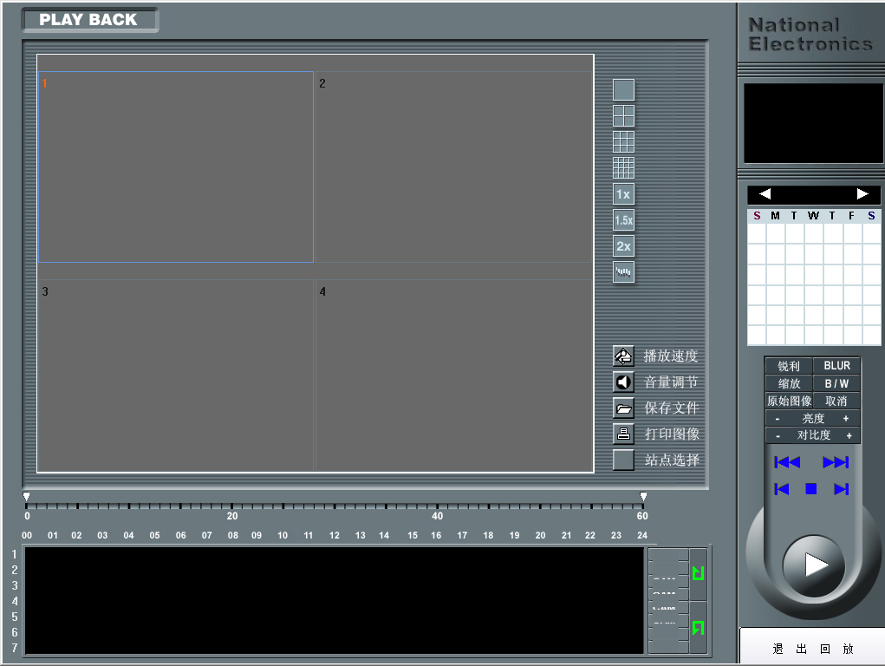Decrease contrast (对比度) with minus
This screenshot has width=885, height=666.
pyautogui.click(x=778, y=435)
